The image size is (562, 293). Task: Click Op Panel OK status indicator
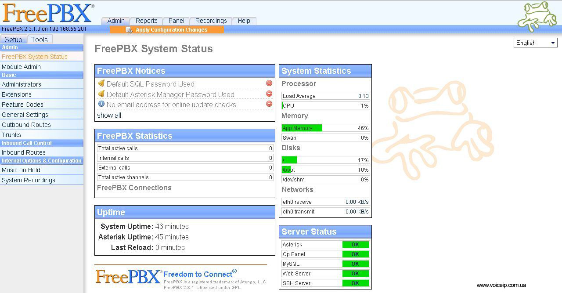[x=355, y=254]
